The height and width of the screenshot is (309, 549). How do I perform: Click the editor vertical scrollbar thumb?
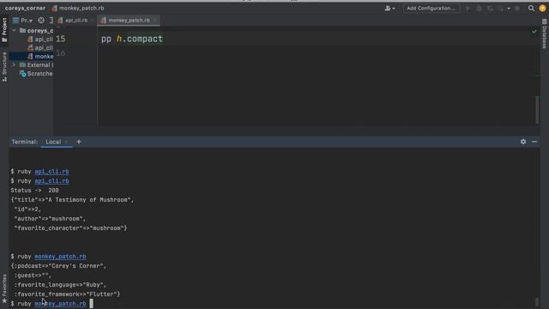pyautogui.click(x=537, y=110)
